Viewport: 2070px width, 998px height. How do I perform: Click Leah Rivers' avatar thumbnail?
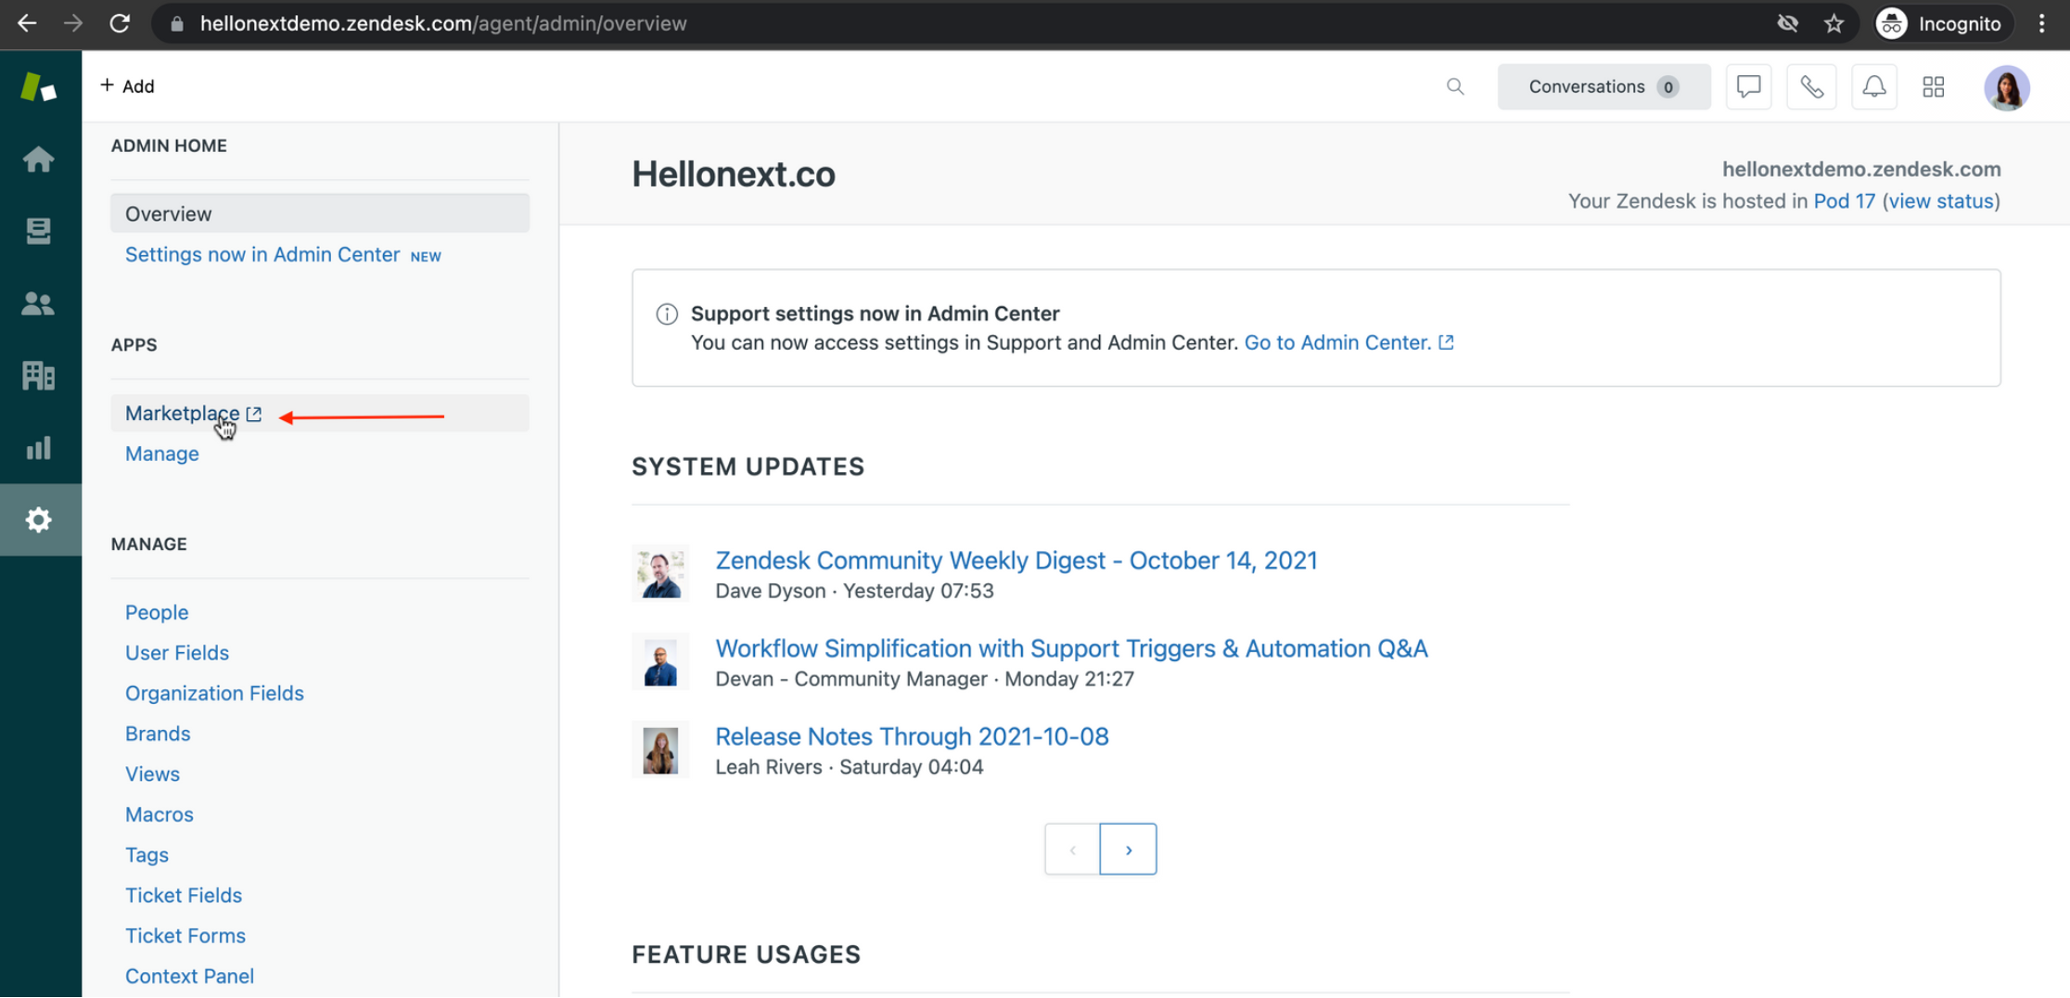pyautogui.click(x=660, y=749)
